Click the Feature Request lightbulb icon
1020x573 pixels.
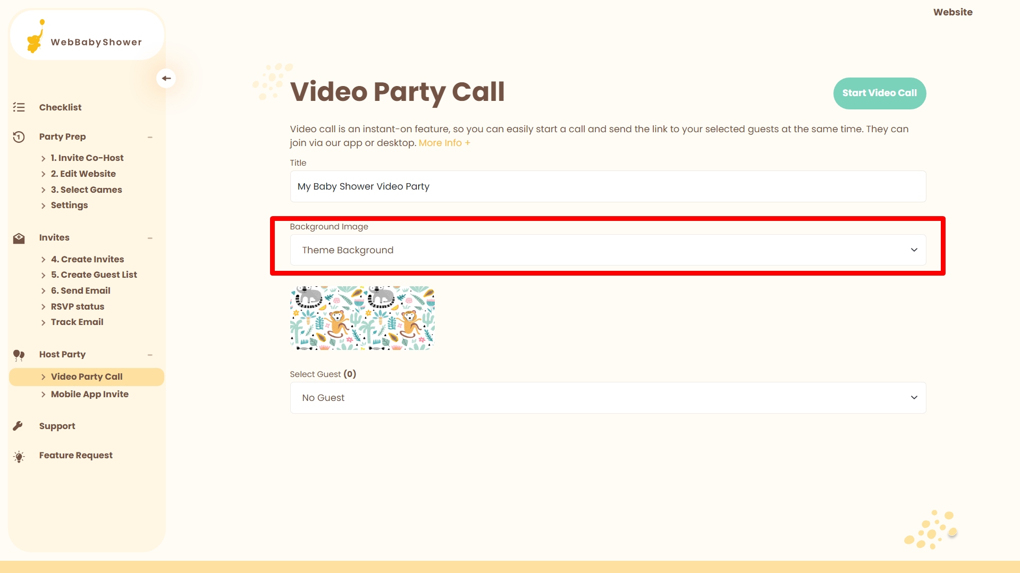[19, 456]
